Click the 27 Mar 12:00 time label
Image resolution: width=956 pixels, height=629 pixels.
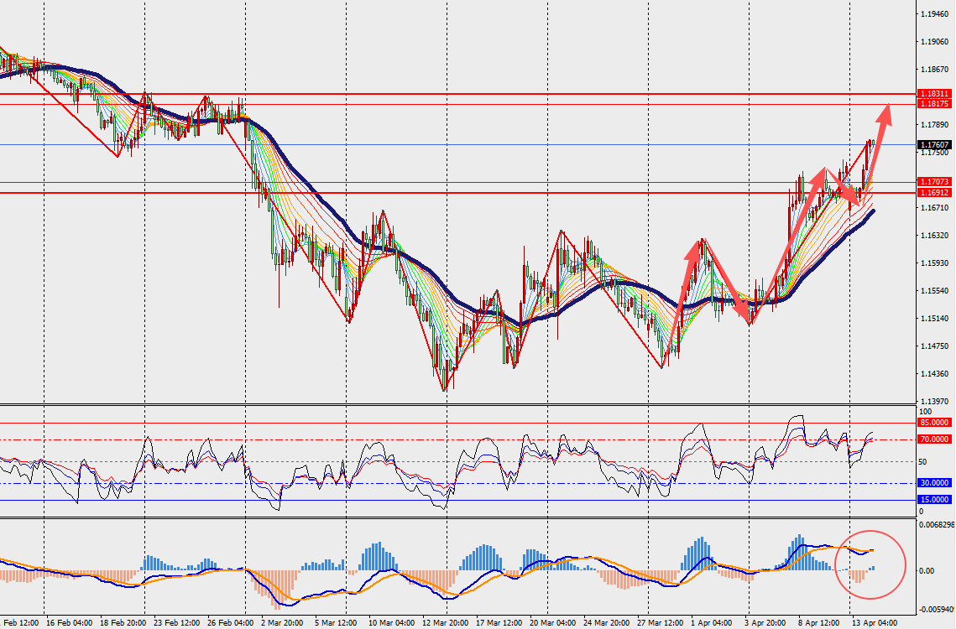pyautogui.click(x=658, y=623)
